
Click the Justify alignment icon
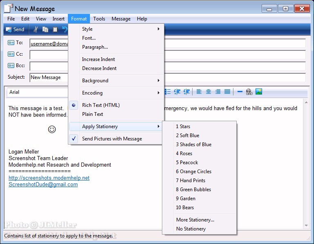coord(227,92)
